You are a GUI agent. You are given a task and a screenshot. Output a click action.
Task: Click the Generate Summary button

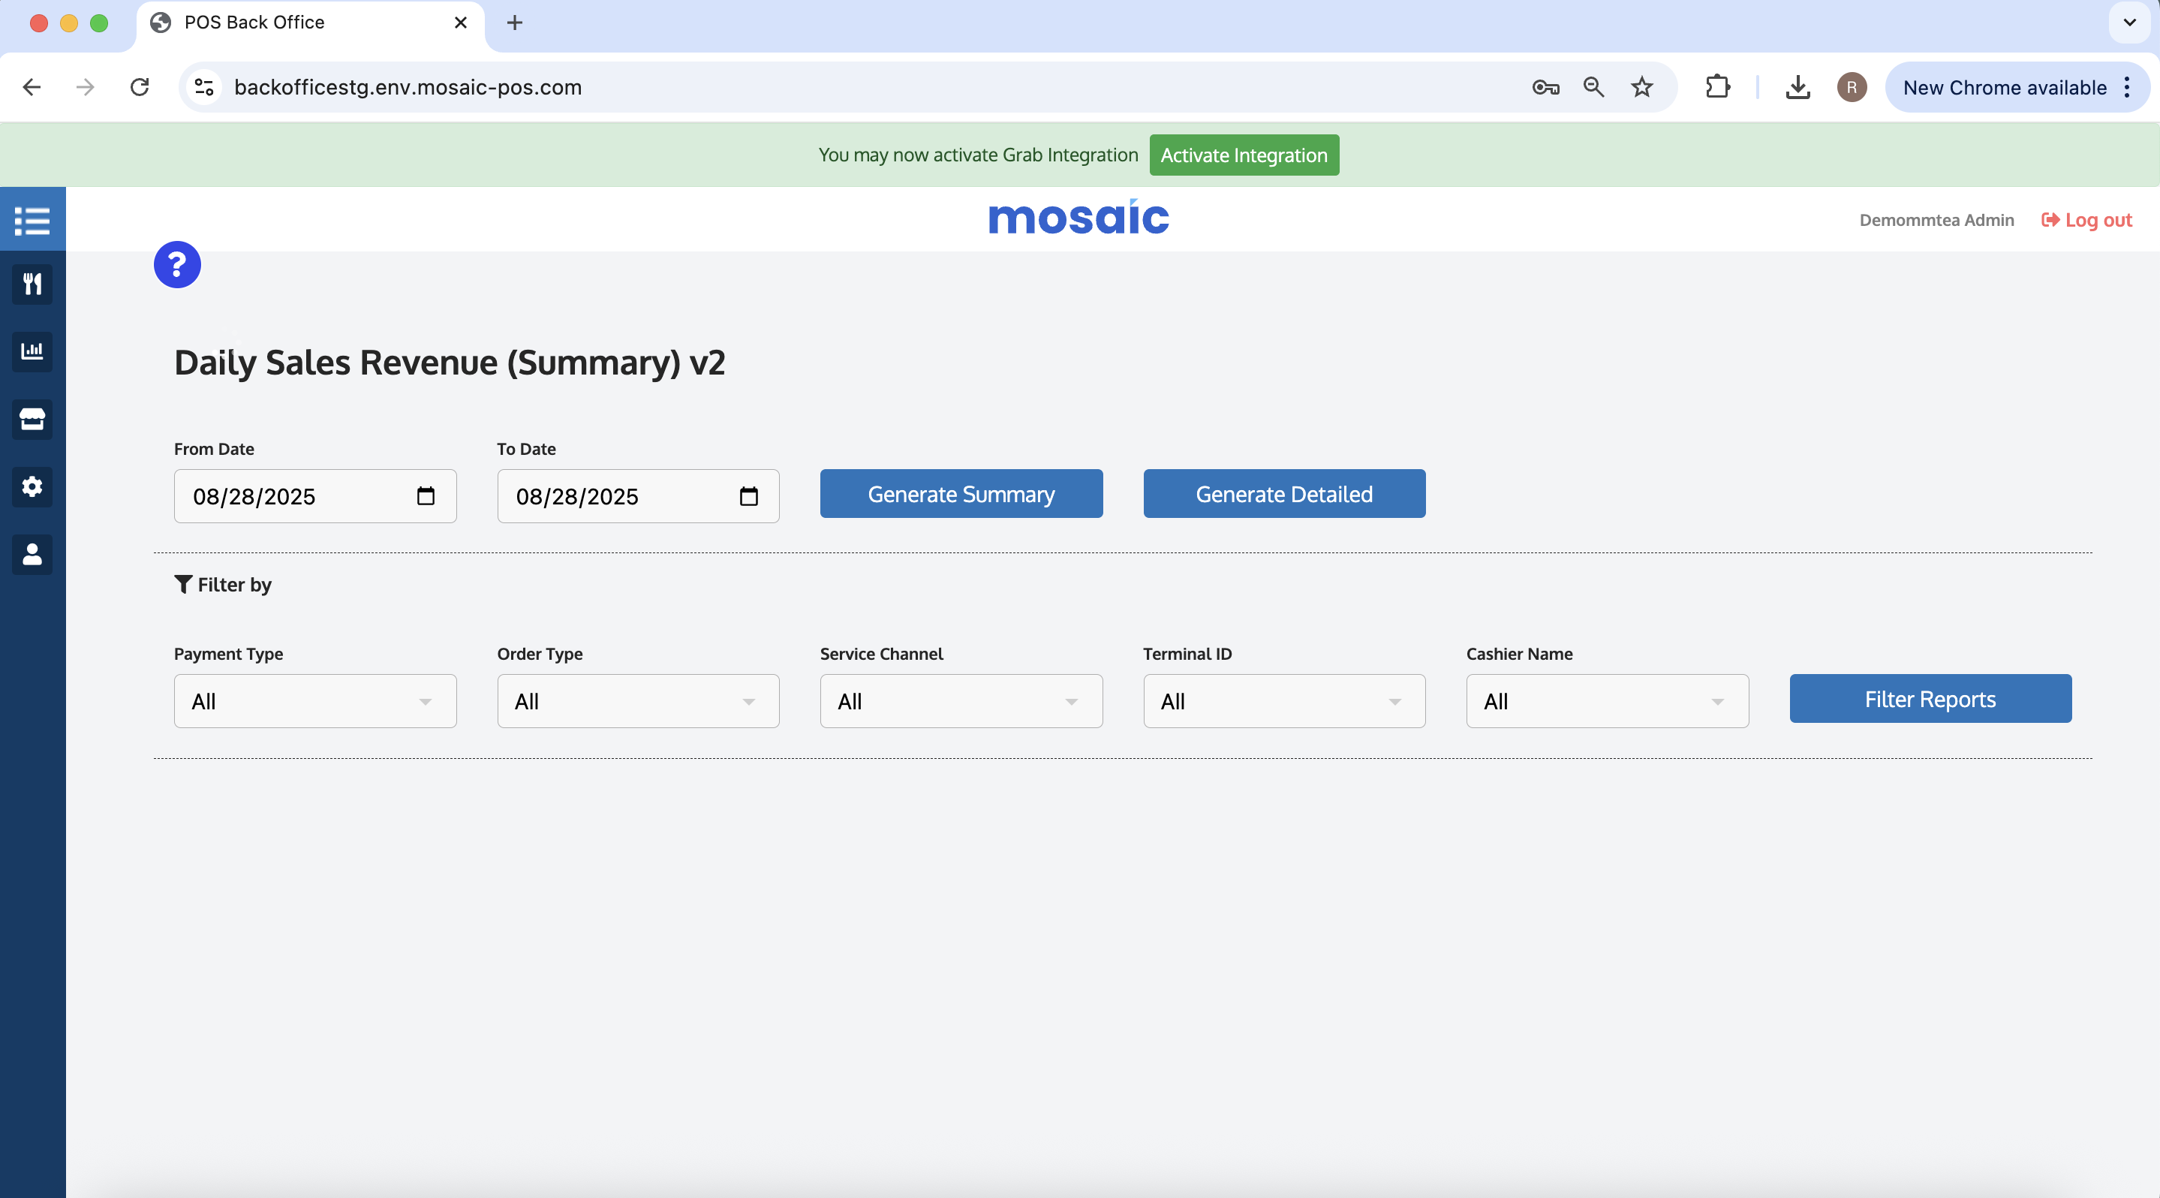(x=961, y=494)
